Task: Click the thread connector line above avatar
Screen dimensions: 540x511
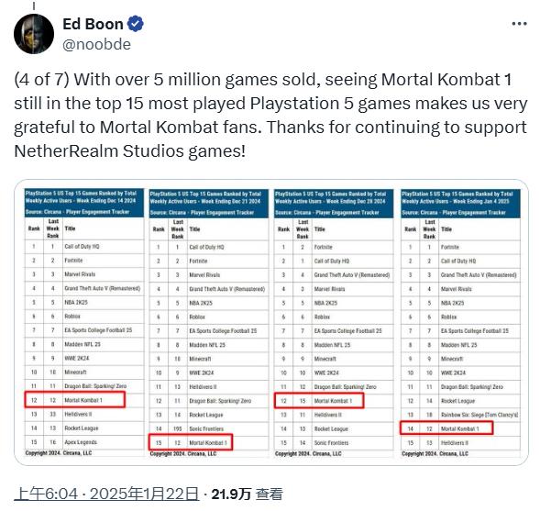Action: [x=34, y=6]
